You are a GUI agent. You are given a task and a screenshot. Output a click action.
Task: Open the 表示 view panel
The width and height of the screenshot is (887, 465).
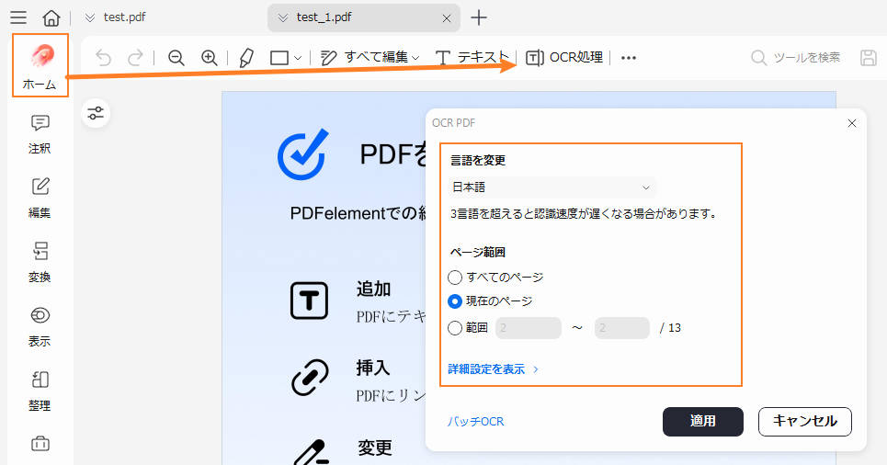40,326
